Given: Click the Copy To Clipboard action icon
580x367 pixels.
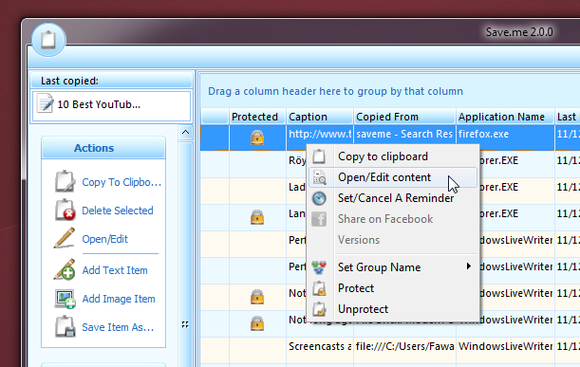Looking at the screenshot, I should 65,181.
